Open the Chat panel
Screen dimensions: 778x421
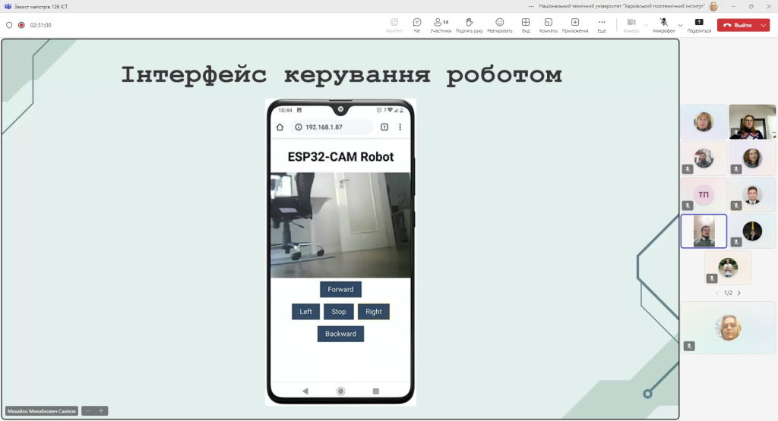pos(417,25)
